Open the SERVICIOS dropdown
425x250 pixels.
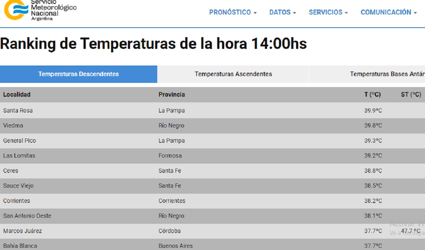point(328,12)
